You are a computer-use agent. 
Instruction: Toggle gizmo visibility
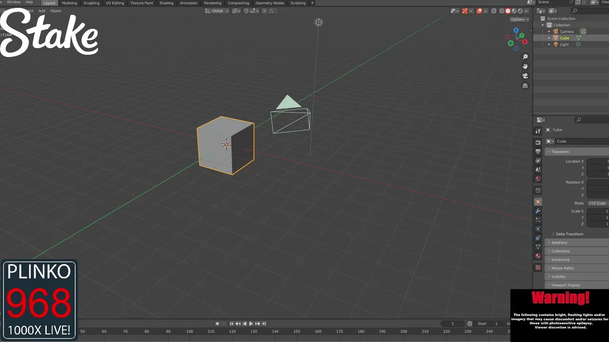coord(465,11)
